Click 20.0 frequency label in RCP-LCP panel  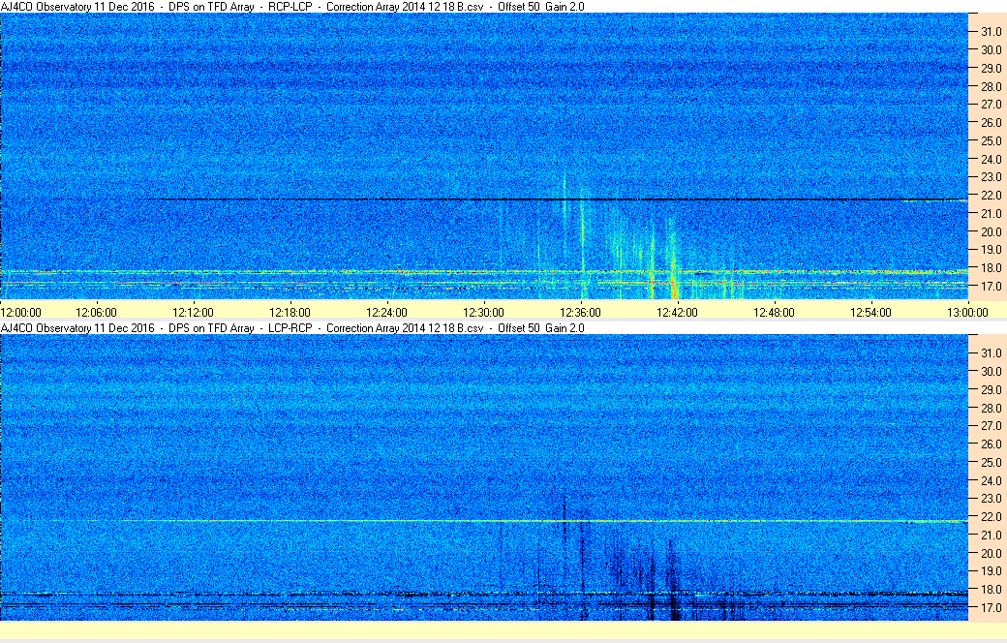[991, 231]
